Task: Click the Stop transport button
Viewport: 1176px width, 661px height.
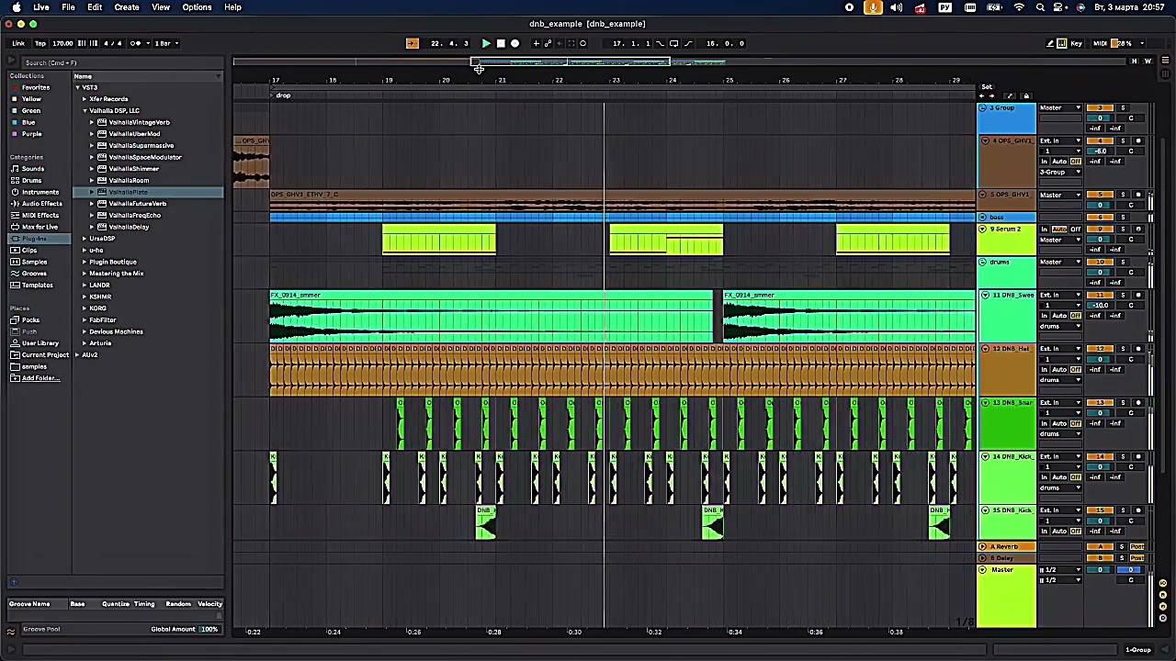Action: [501, 43]
